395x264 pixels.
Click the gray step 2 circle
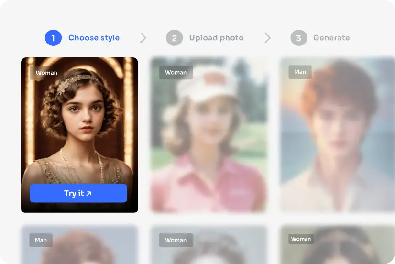point(175,38)
